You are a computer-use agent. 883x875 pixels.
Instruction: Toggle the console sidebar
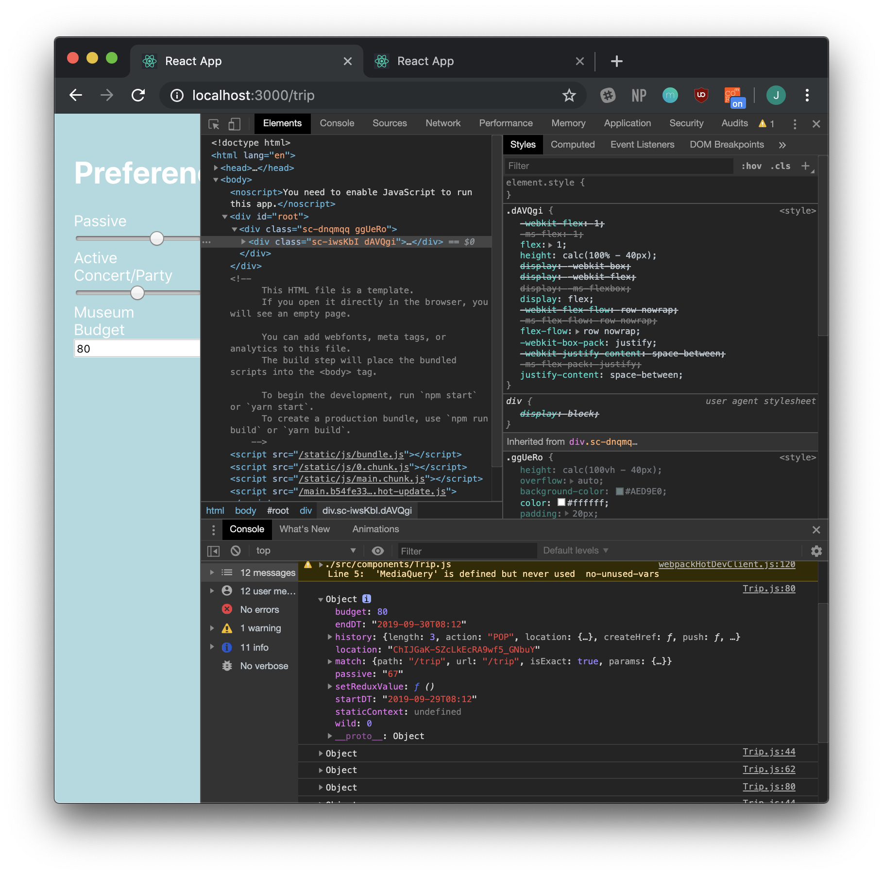[x=213, y=551]
